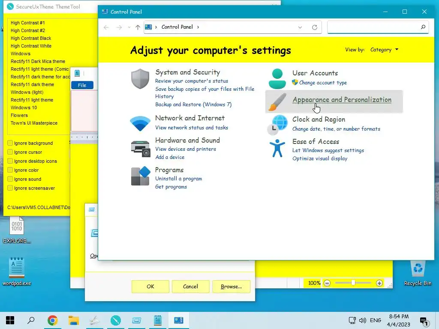Click the Control Panel search field
The height and width of the screenshot is (329, 439).
point(378,27)
